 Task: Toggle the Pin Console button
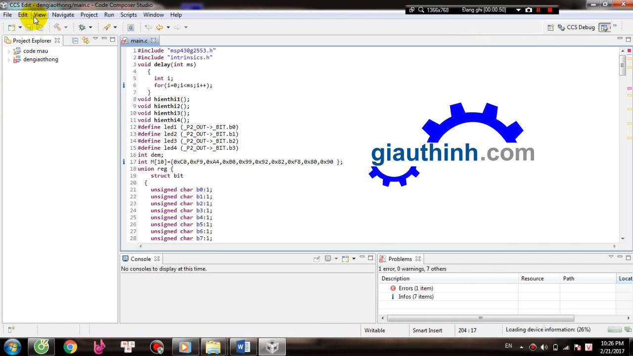[x=316, y=259]
